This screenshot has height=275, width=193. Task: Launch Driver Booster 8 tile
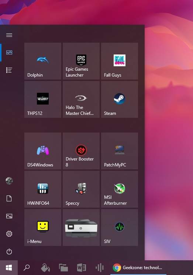(x=81, y=151)
